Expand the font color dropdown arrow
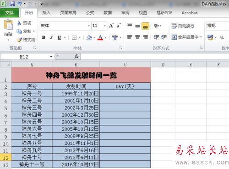 coord(105,37)
